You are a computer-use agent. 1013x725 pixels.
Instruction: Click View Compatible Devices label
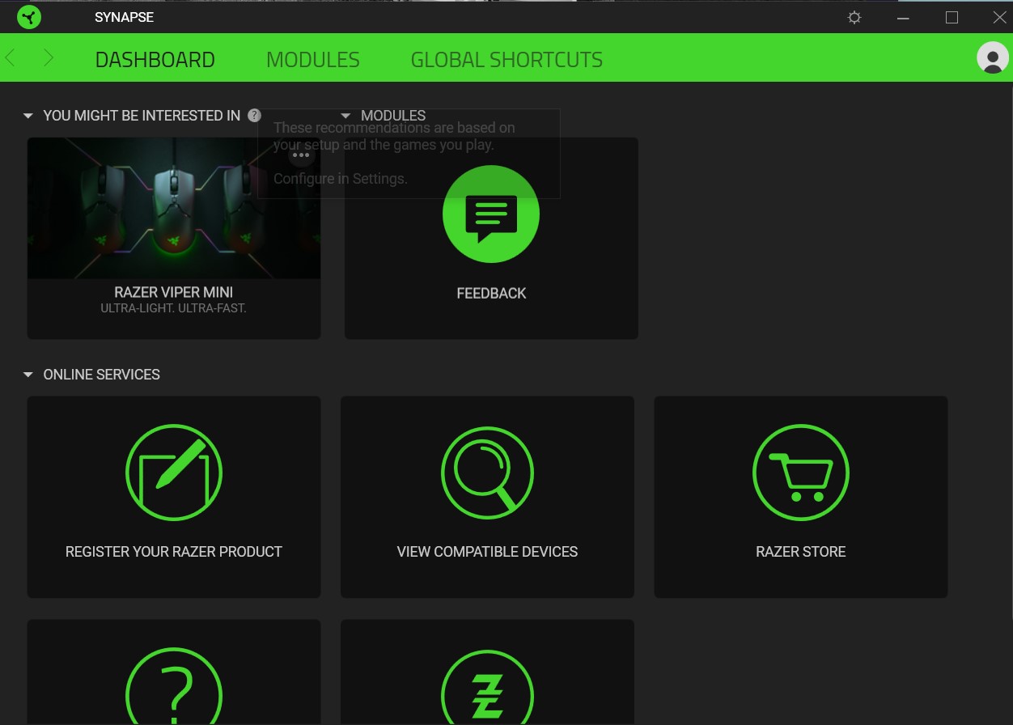(x=487, y=552)
